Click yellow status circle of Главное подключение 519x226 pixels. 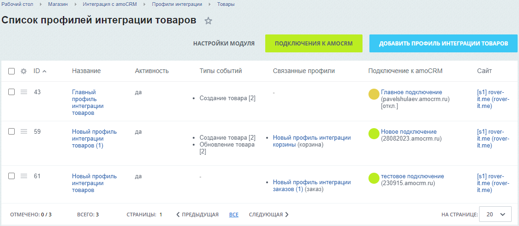click(x=374, y=94)
